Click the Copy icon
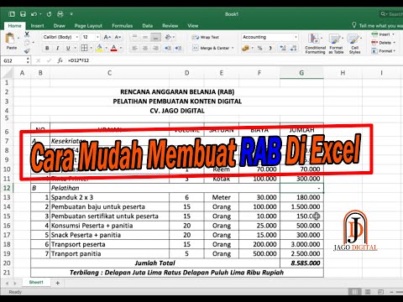This screenshot has height=302, width=403. (x=27, y=43)
